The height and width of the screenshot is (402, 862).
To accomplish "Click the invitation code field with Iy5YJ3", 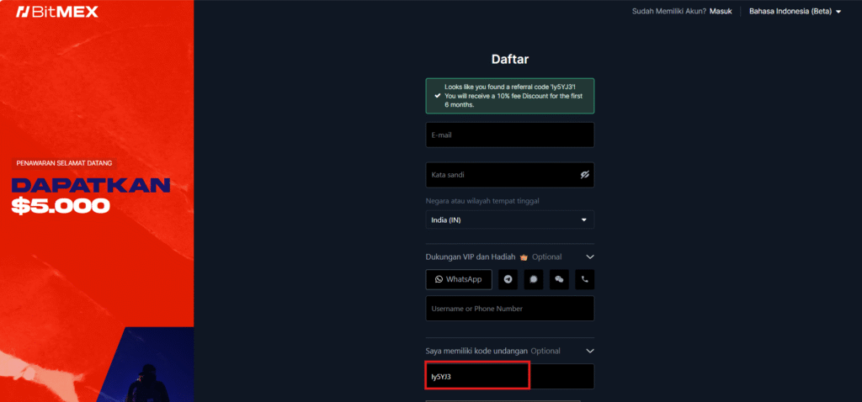I will point(509,376).
